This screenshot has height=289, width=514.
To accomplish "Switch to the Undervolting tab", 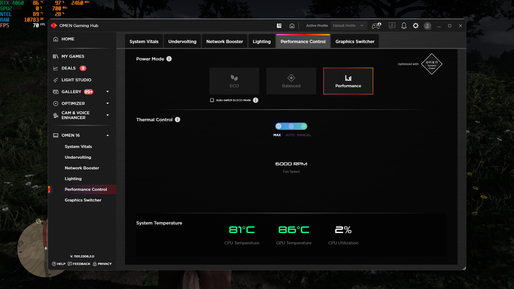I will pos(182,41).
